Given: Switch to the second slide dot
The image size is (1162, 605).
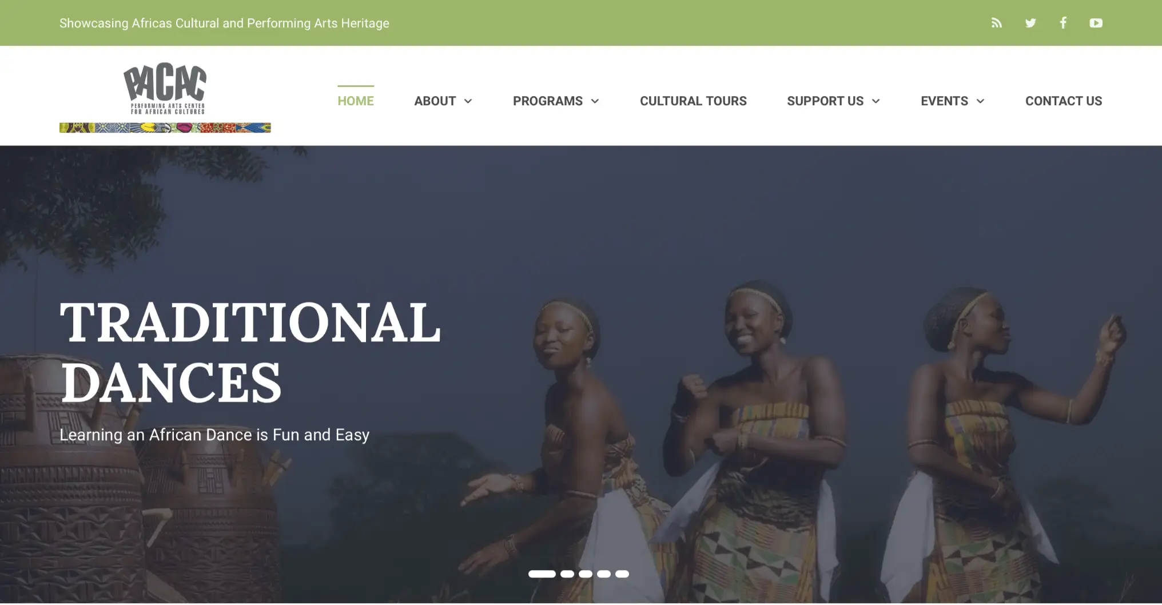Looking at the screenshot, I should click(567, 574).
